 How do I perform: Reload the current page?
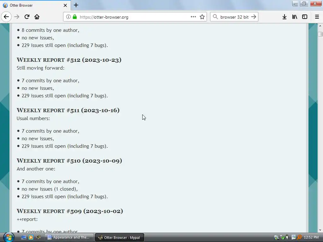pyautogui.click(x=27, y=17)
